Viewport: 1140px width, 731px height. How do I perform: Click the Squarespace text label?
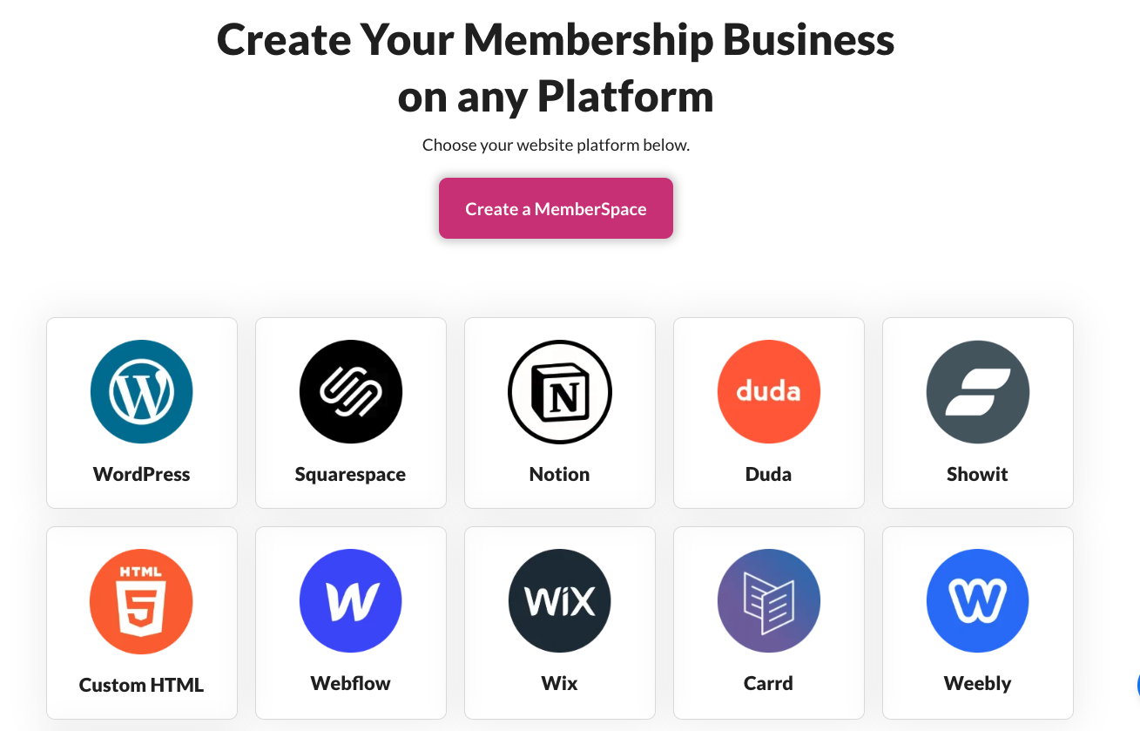[x=350, y=474]
